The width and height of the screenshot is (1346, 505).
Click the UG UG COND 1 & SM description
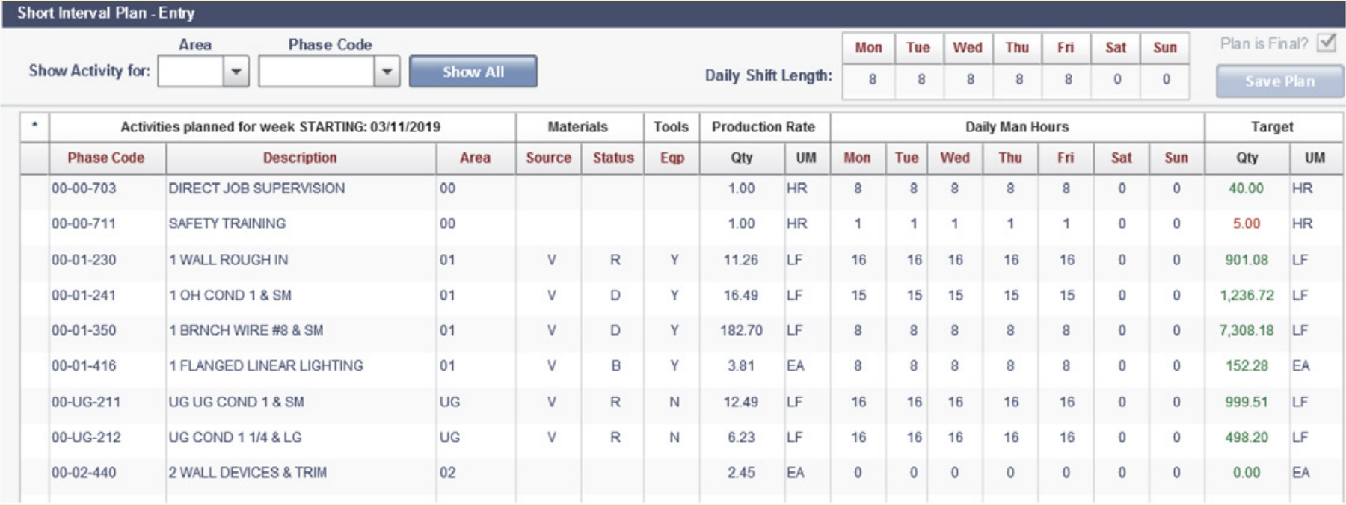(236, 403)
